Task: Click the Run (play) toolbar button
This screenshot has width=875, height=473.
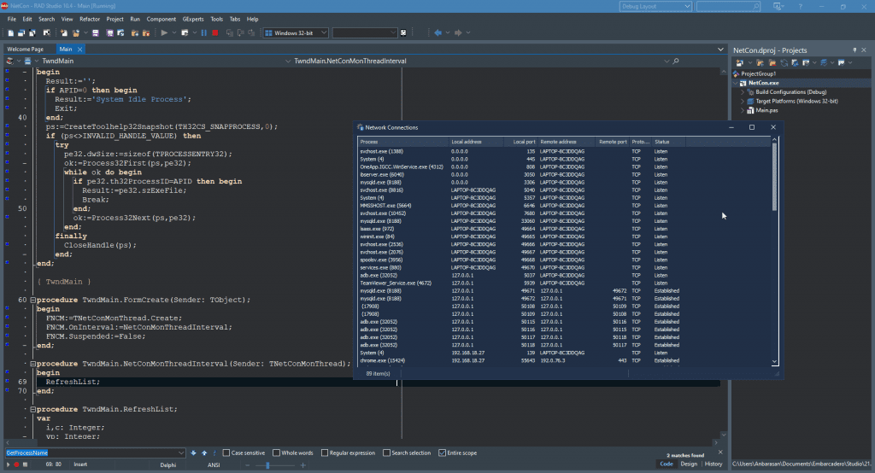Action: 164,33
